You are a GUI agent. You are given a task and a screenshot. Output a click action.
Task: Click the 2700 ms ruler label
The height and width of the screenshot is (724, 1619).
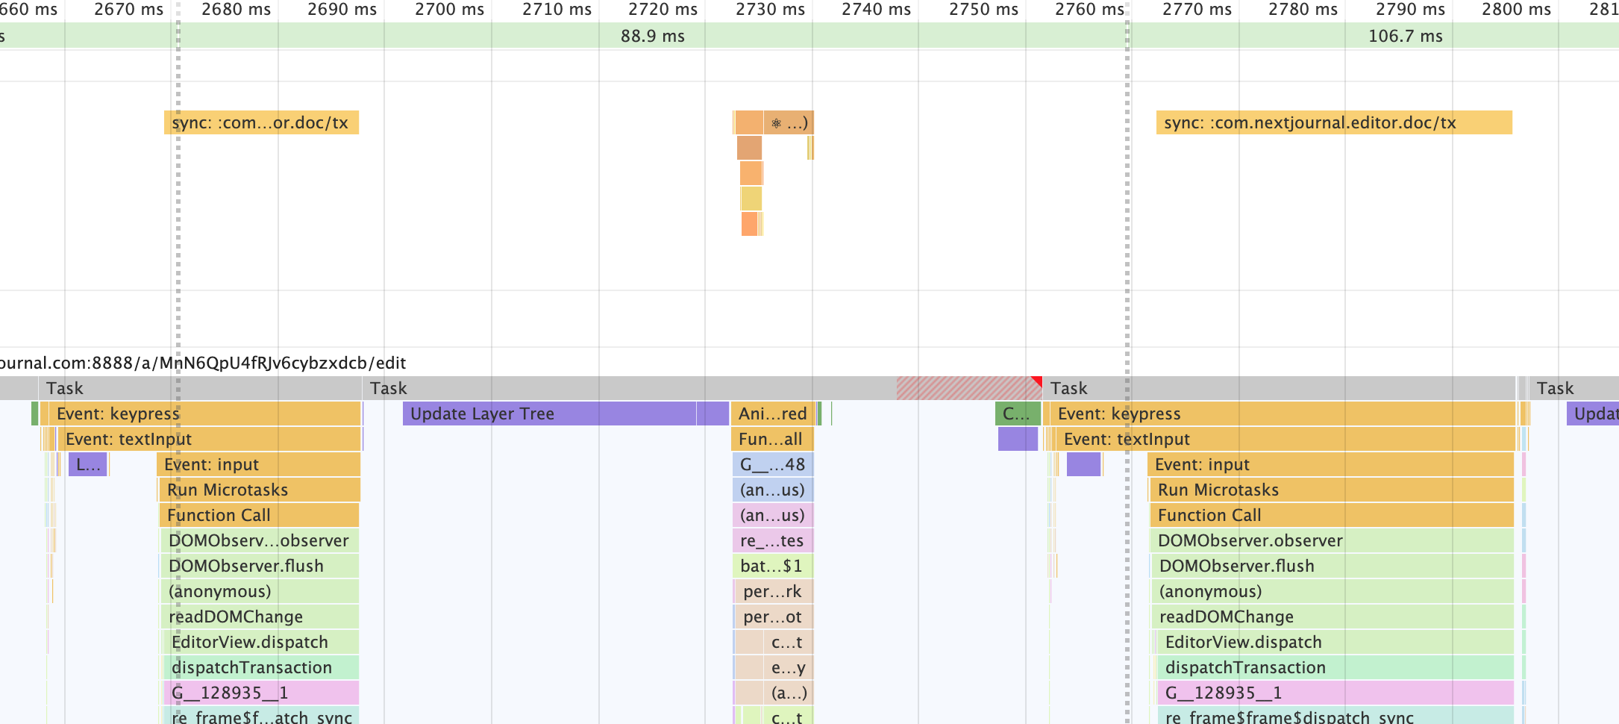coord(449,10)
